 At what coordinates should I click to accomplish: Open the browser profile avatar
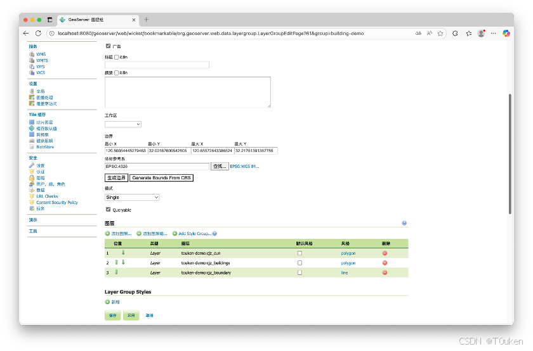pos(481,34)
